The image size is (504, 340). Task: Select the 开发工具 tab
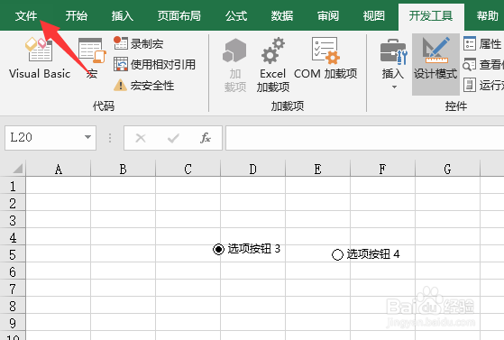[x=431, y=16]
